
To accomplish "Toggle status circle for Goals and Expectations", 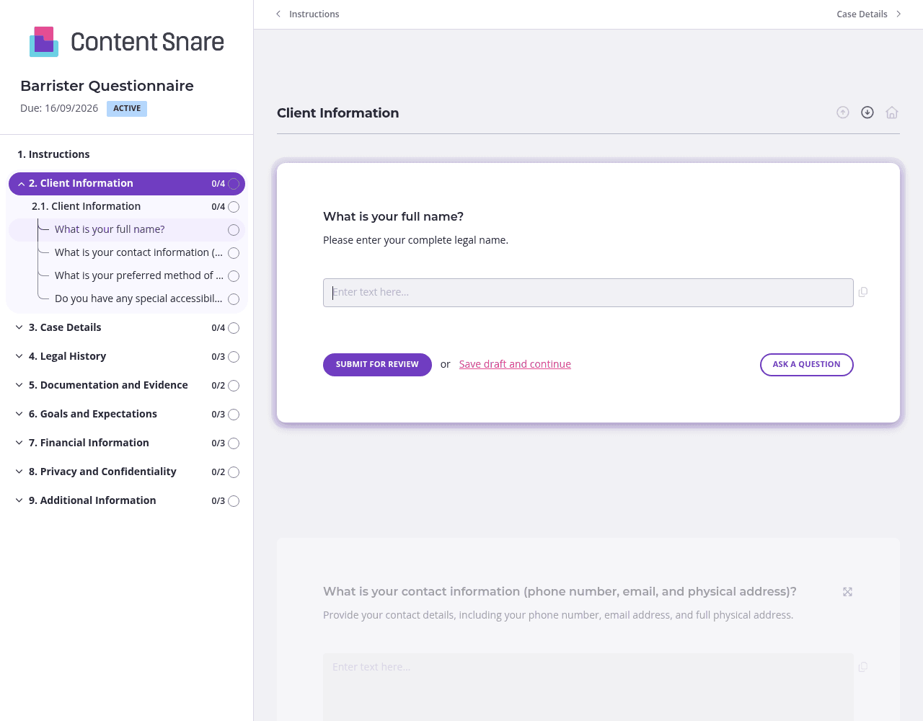I will click(x=234, y=415).
